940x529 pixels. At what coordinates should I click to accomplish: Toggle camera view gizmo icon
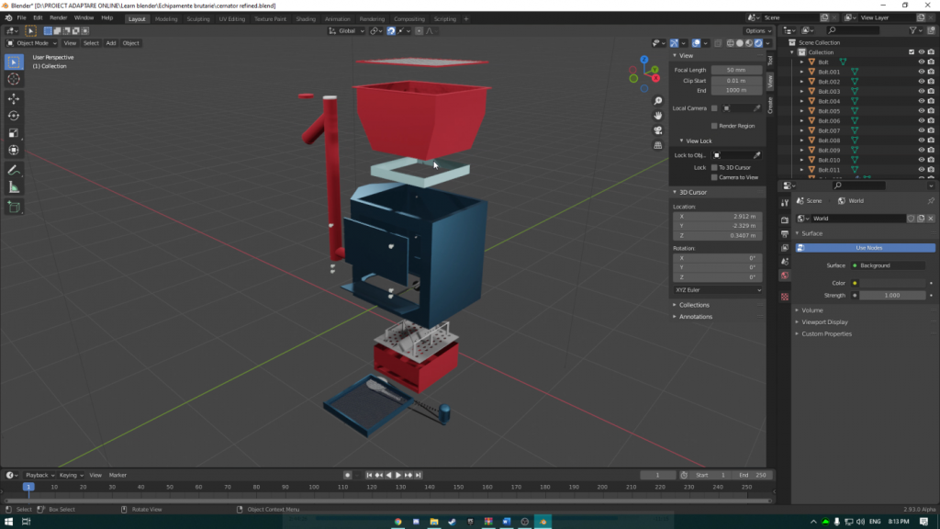coord(658,130)
